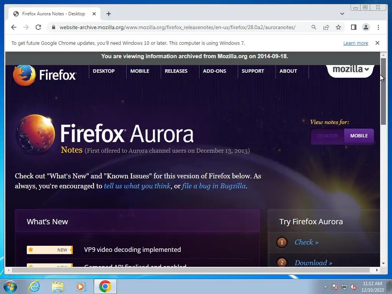Click vertical scrollbar up arrow
This screenshot has height=294, width=392.
pyautogui.click(x=383, y=55)
